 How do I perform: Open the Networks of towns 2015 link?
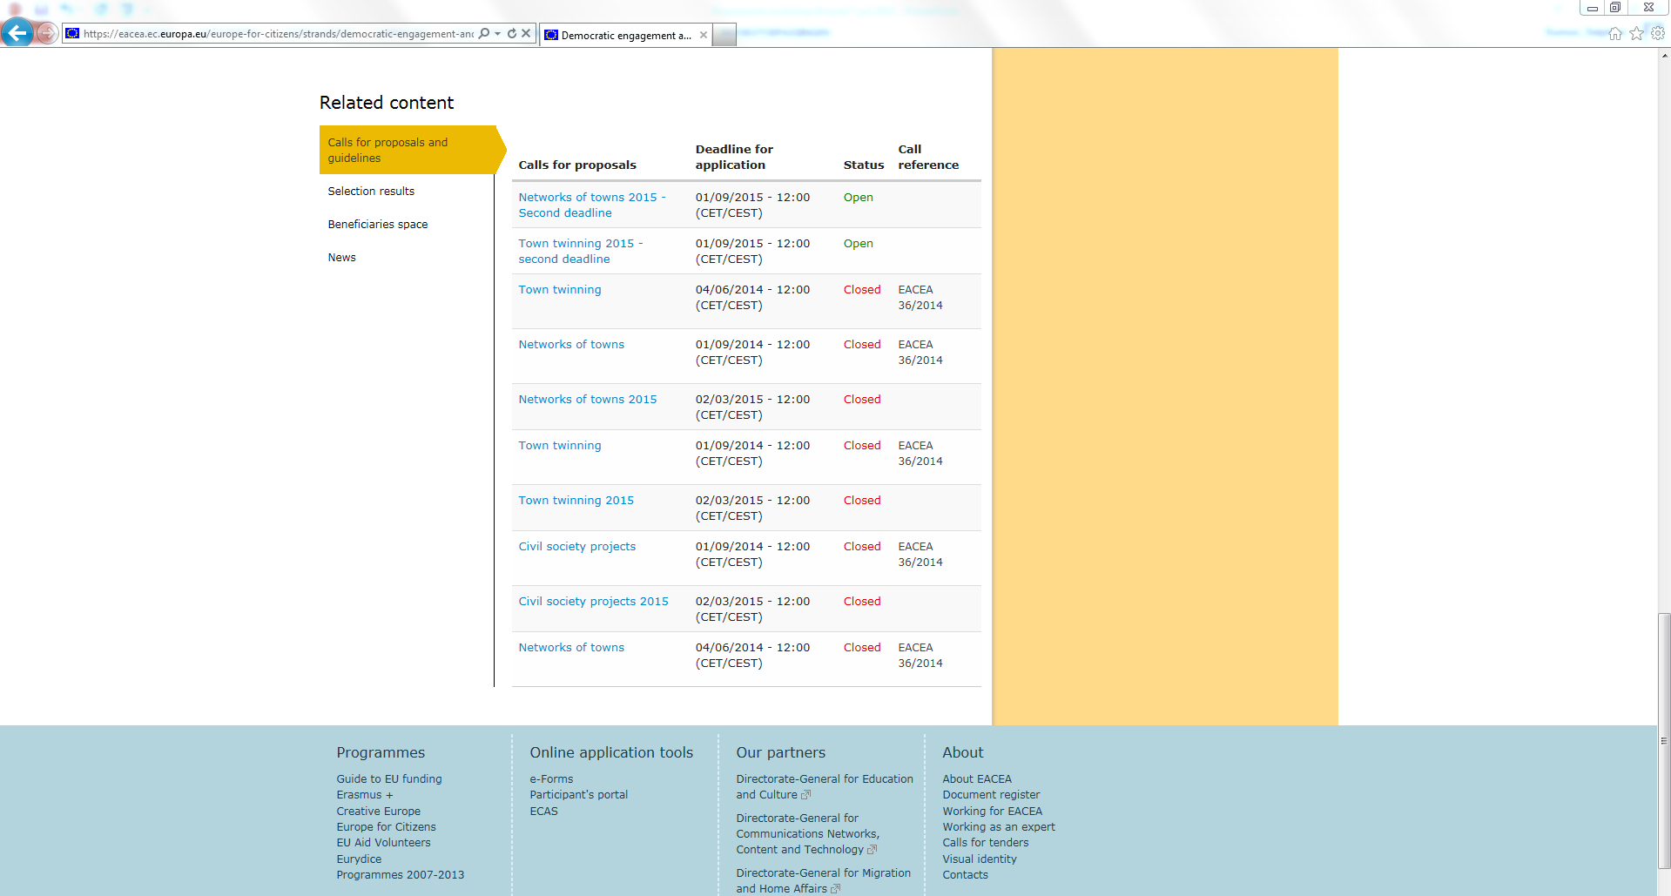[588, 400]
